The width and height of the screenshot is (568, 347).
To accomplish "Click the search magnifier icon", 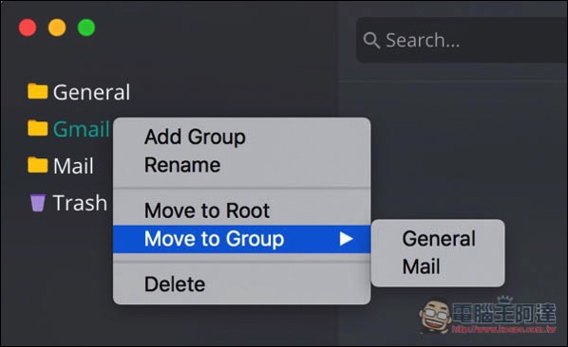I will coord(371,40).
